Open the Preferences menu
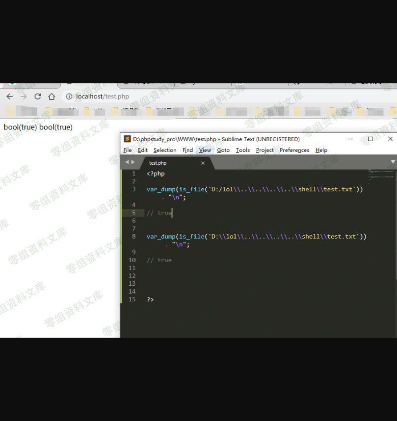Viewport: 397px width, 421px height. click(294, 150)
